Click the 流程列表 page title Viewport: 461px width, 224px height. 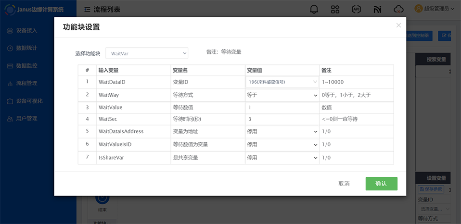coord(107,10)
